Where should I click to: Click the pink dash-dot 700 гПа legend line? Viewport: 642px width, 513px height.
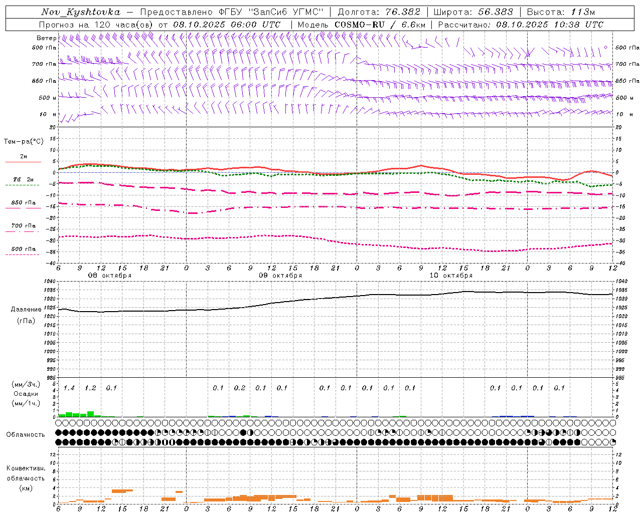tap(22, 231)
